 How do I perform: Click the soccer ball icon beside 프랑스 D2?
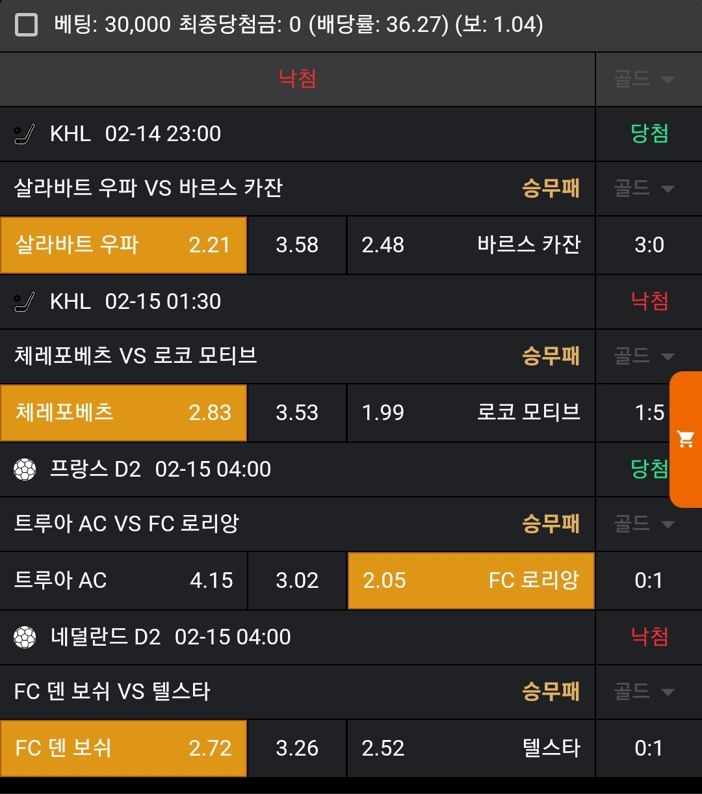[25, 470]
